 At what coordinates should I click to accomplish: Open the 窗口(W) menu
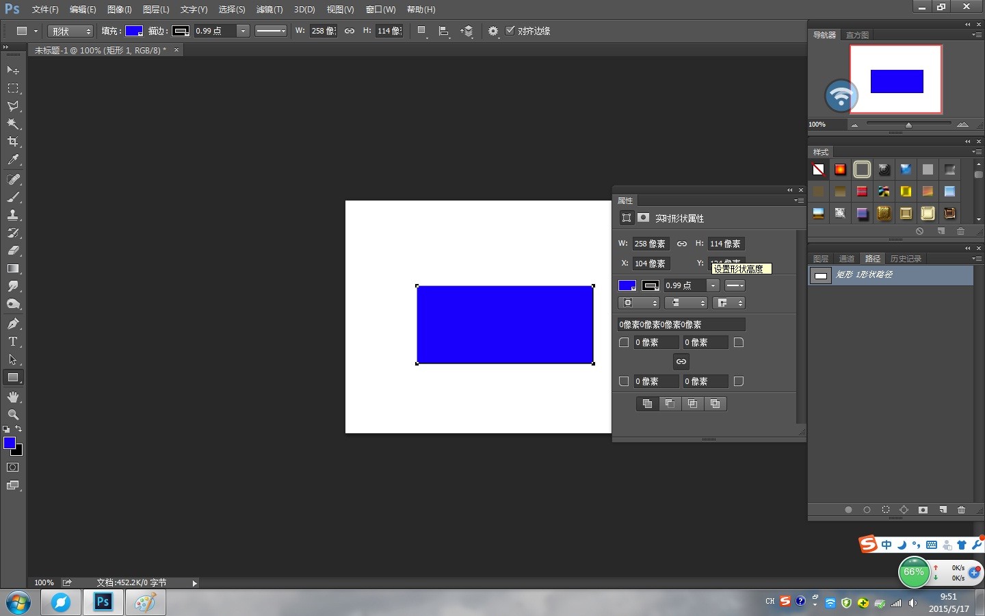point(380,10)
